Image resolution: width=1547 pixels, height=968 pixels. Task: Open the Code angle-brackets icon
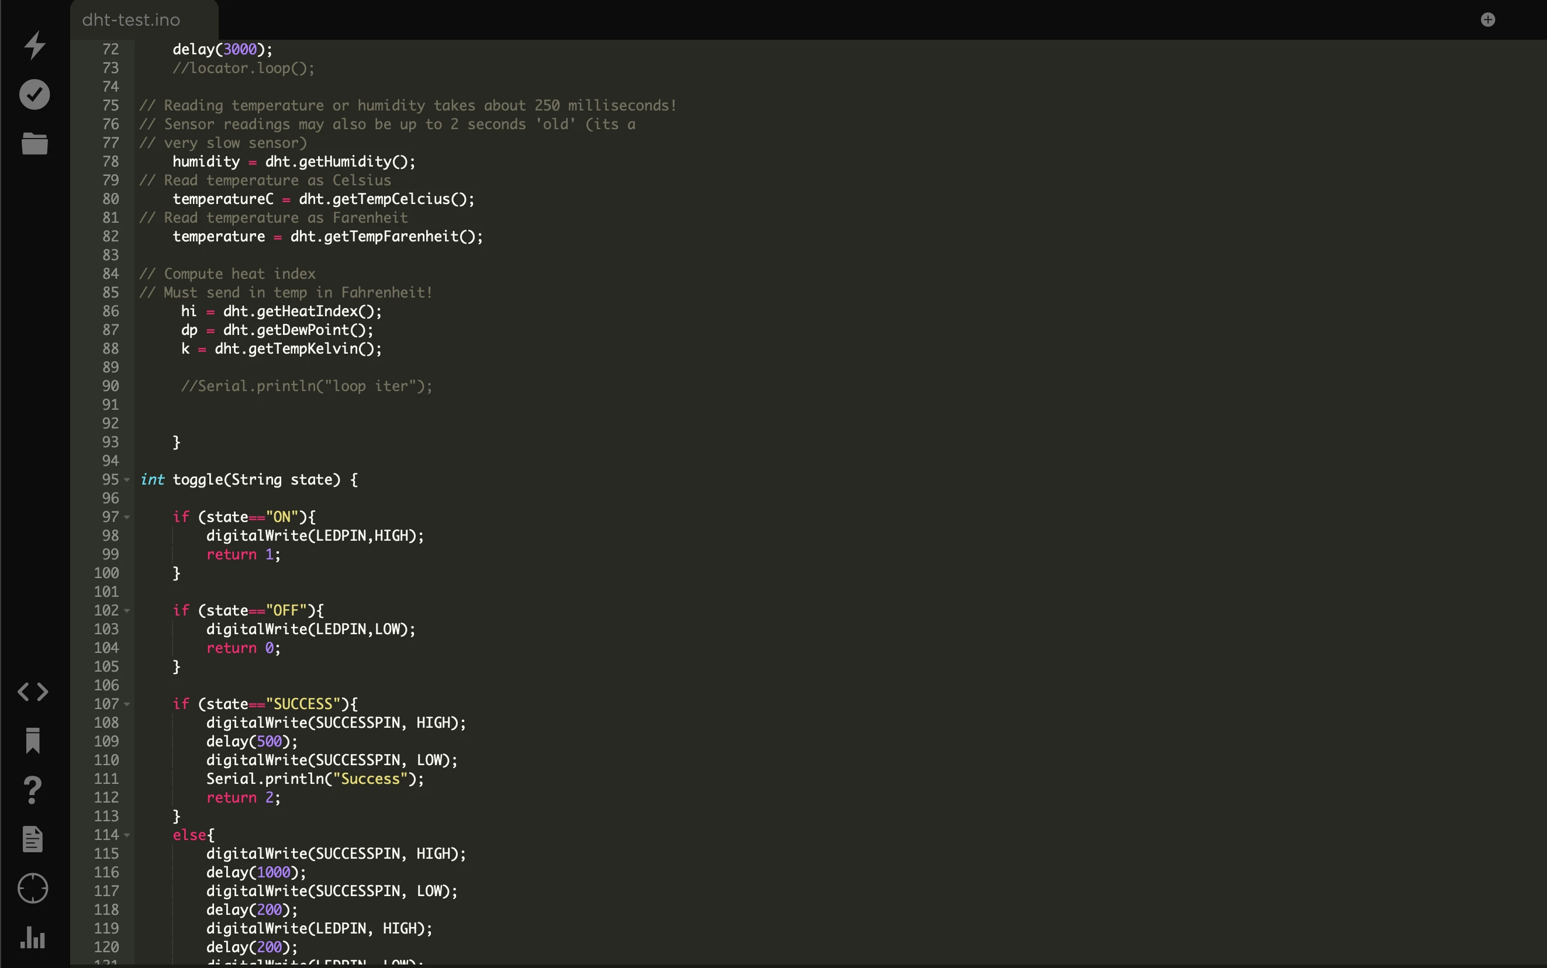(33, 692)
